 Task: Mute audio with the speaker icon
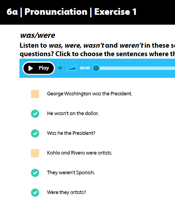[x=61, y=68]
